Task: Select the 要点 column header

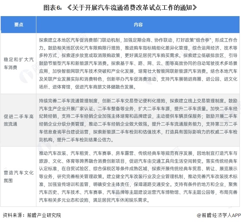Action: [18, 25]
